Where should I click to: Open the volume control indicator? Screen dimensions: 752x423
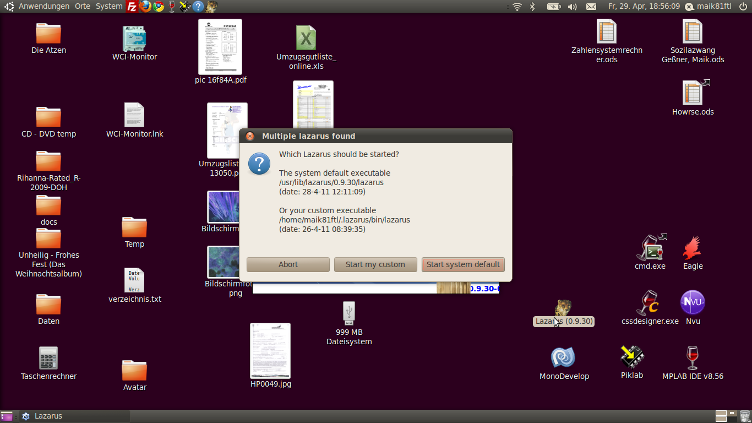pyautogui.click(x=573, y=7)
